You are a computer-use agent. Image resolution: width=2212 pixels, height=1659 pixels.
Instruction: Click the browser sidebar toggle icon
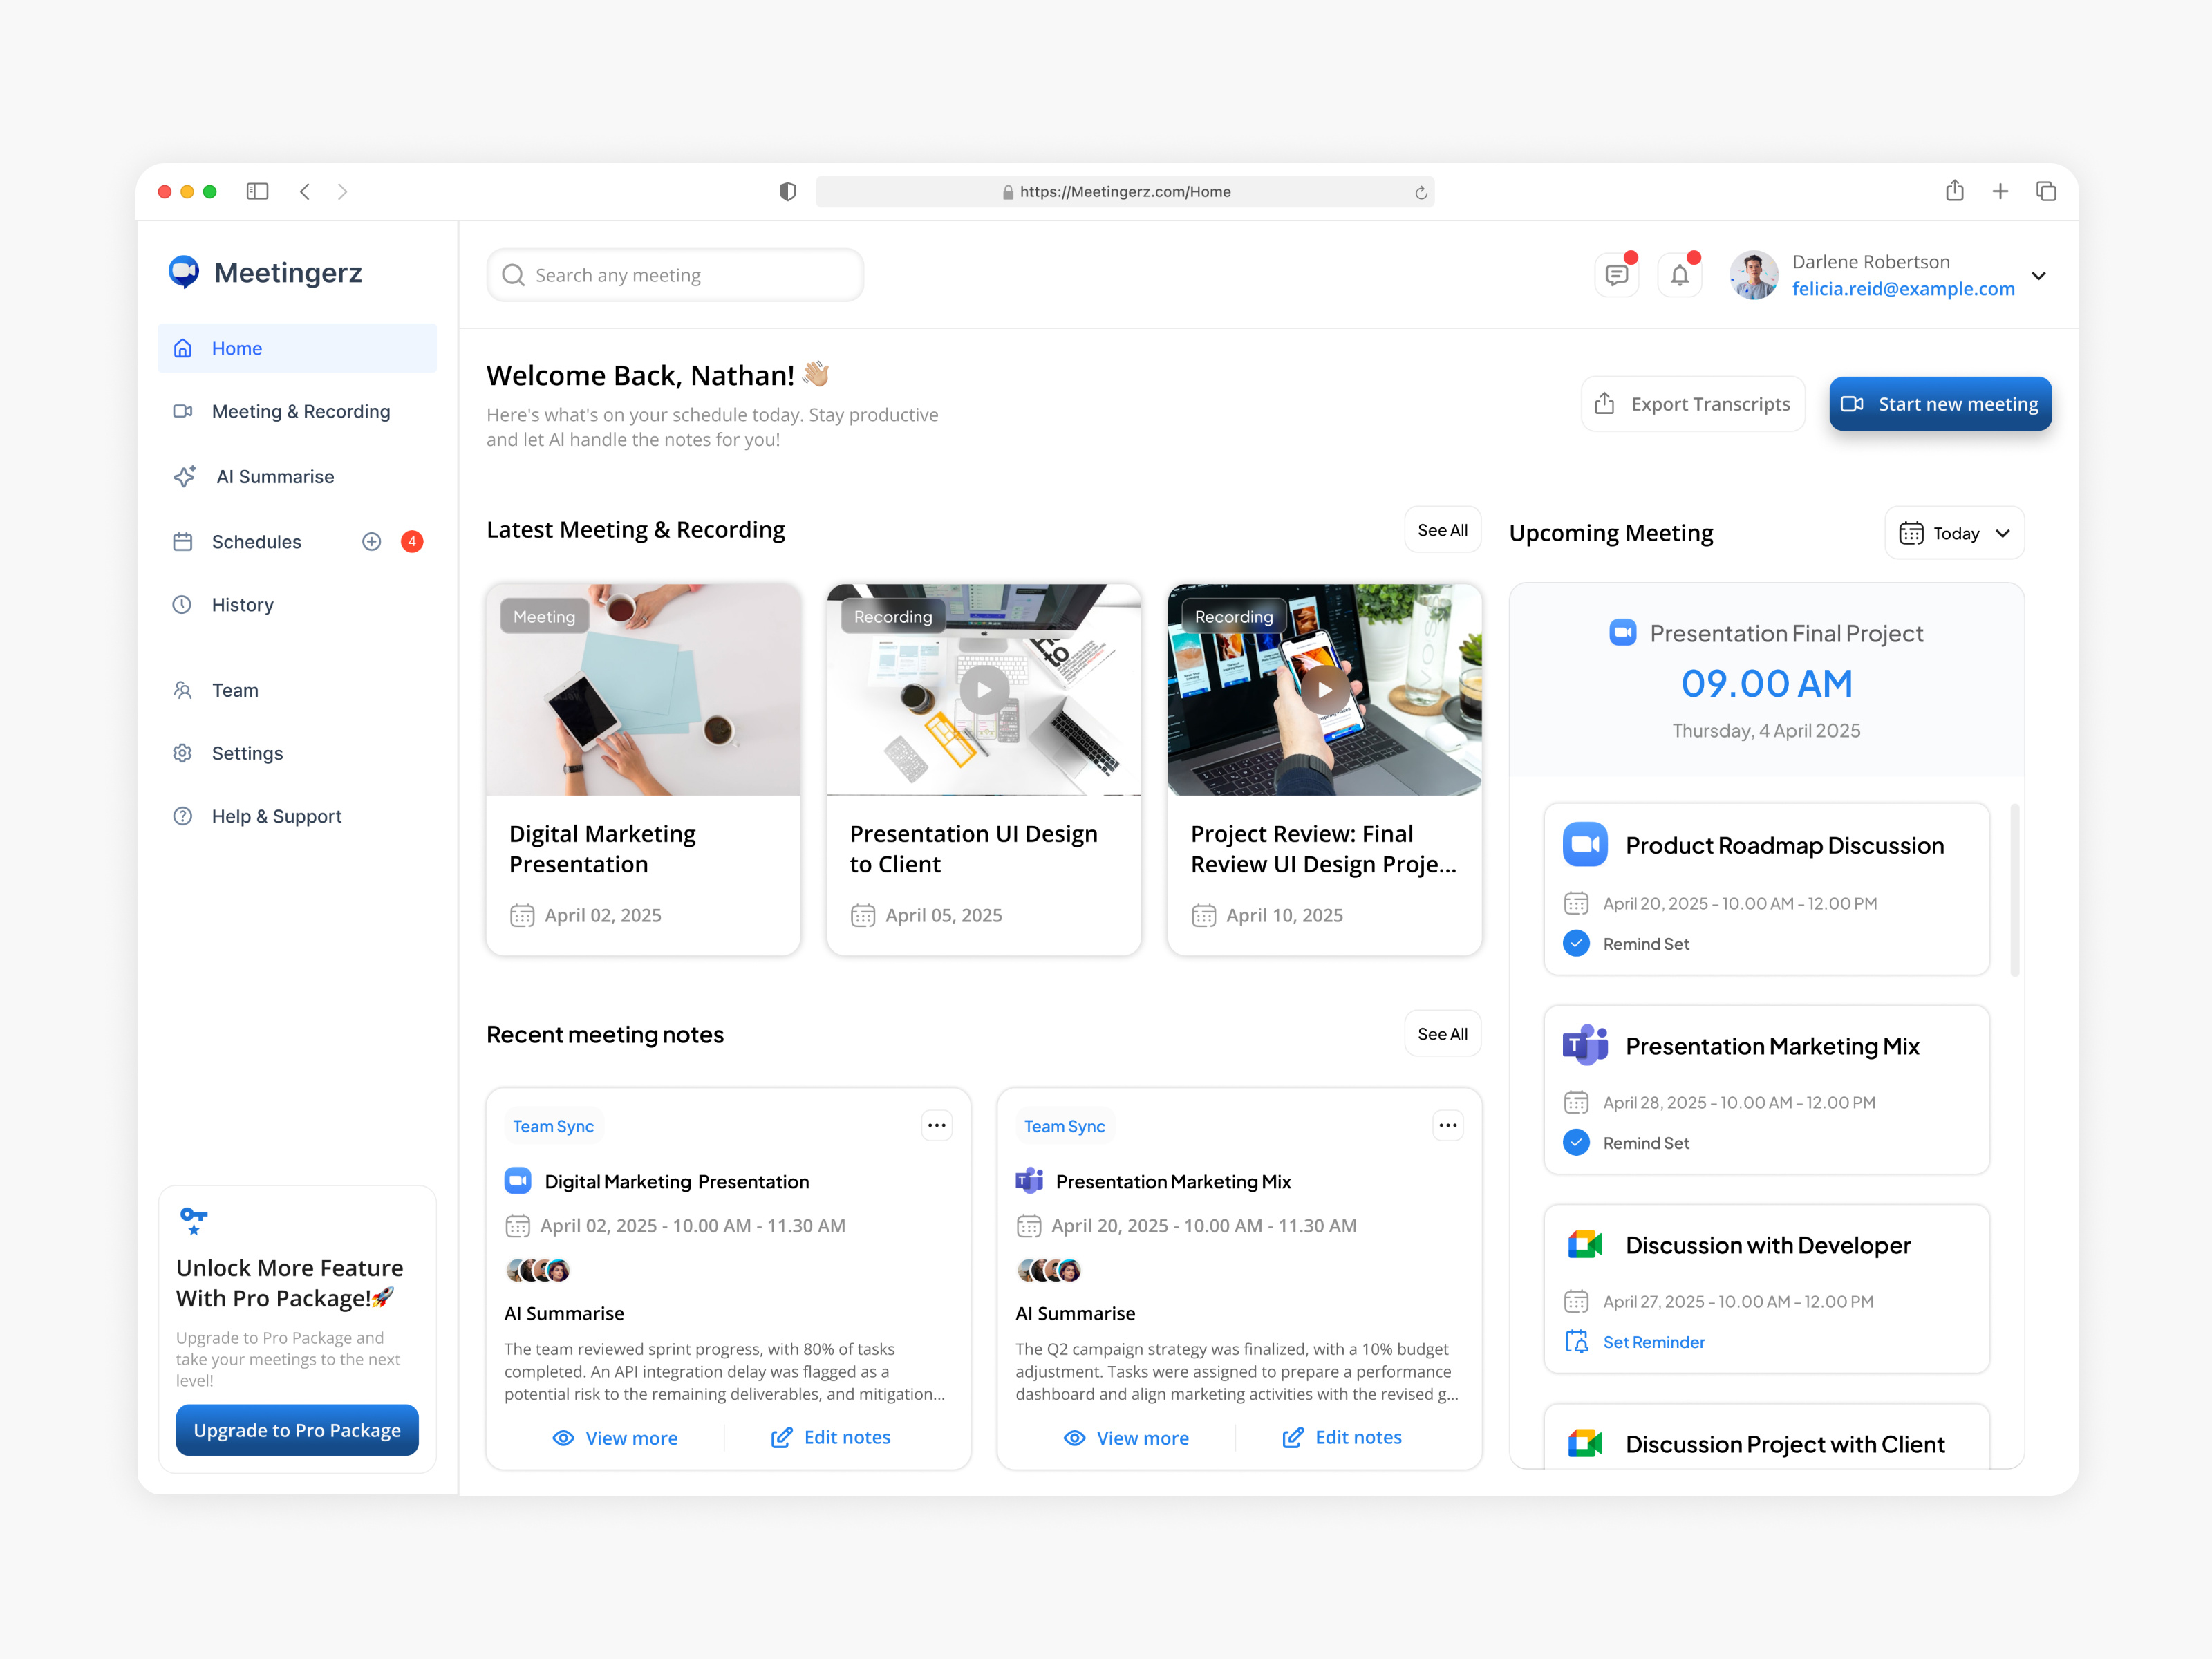click(x=257, y=191)
